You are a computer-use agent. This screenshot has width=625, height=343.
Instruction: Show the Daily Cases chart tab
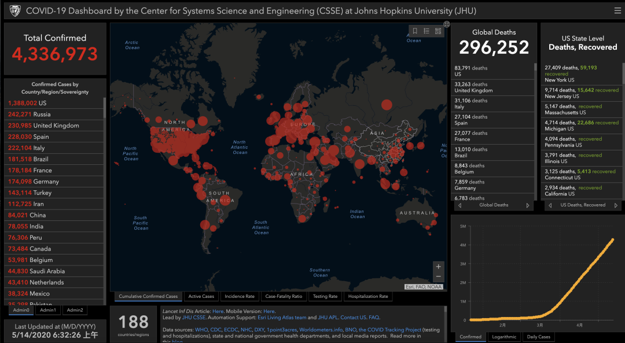tap(539, 337)
